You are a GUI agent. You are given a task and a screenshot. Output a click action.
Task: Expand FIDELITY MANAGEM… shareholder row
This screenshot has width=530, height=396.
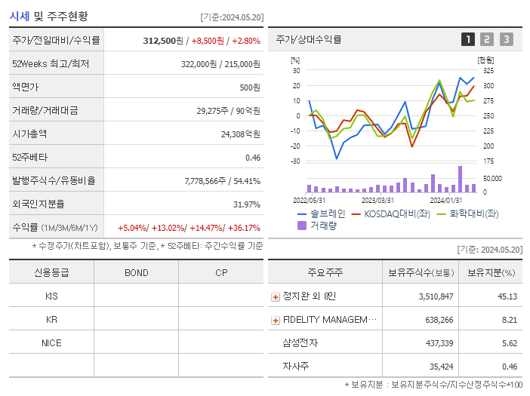(276, 321)
